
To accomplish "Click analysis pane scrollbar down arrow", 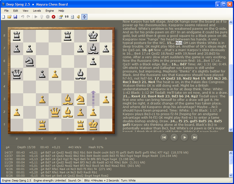I will [x=231, y=175].
